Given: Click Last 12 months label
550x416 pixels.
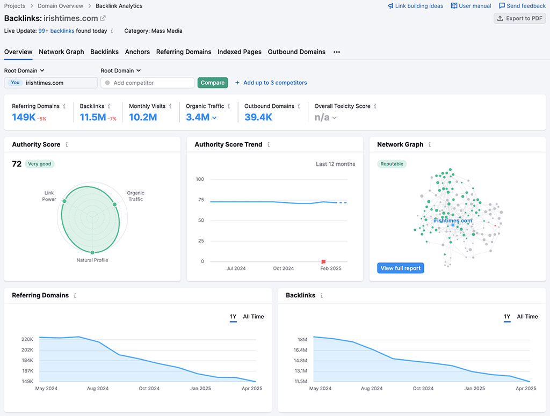Looking at the screenshot, I should [335, 164].
